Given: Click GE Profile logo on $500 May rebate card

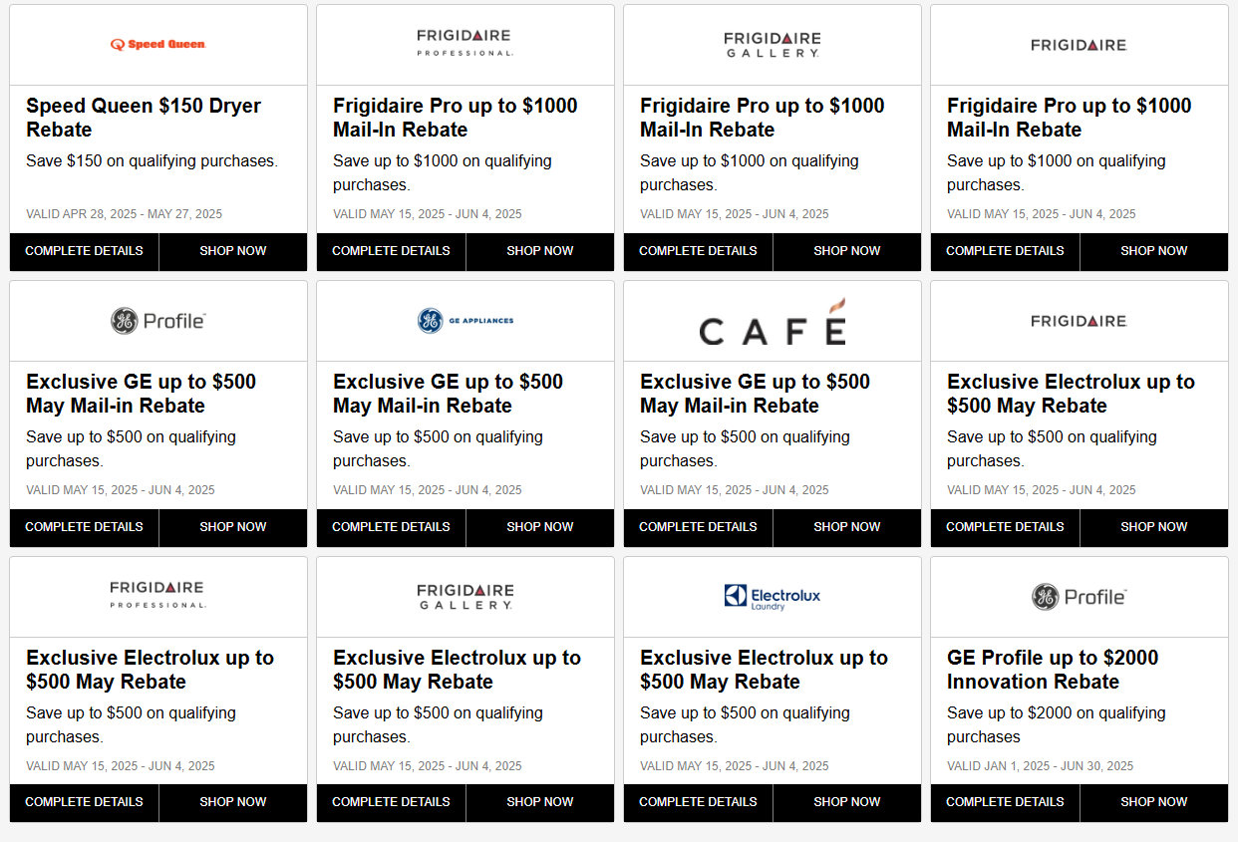Looking at the screenshot, I should tap(157, 321).
